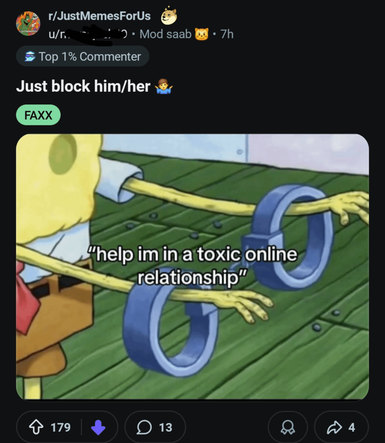Viewport: 385px width, 443px height.
Task: Tap the cat emoji in user flair
Action: [x=203, y=34]
